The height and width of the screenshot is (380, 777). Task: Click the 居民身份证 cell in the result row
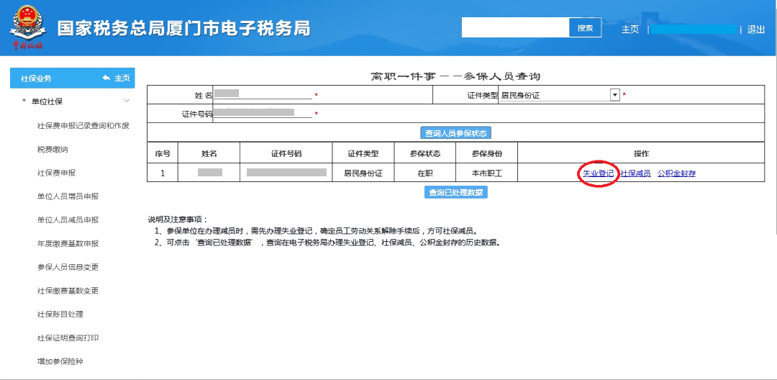pos(363,173)
